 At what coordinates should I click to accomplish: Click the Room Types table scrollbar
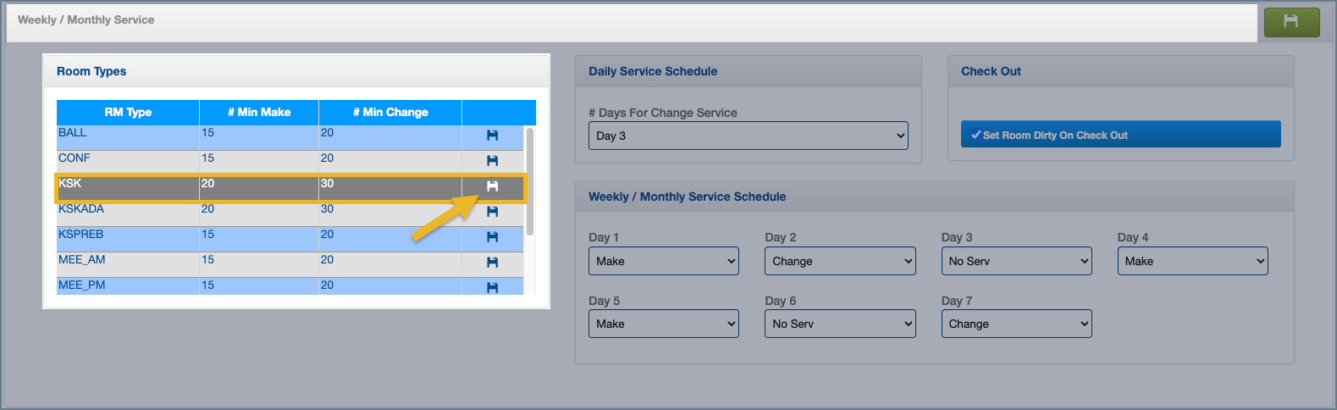click(530, 180)
